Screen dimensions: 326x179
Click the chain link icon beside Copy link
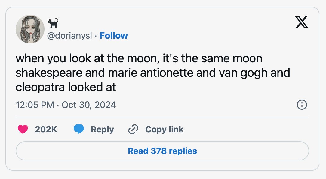tap(133, 129)
